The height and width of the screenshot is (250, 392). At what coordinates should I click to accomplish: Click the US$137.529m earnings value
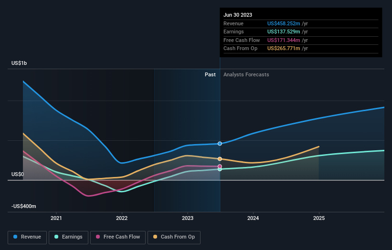tap(284, 31)
